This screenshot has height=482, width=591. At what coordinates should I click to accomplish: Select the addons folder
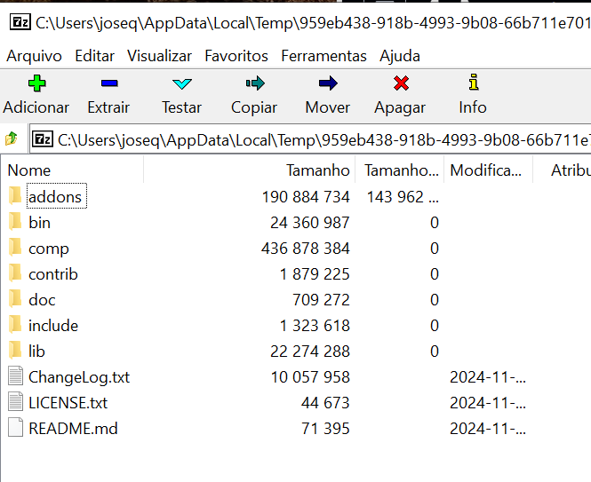point(54,197)
